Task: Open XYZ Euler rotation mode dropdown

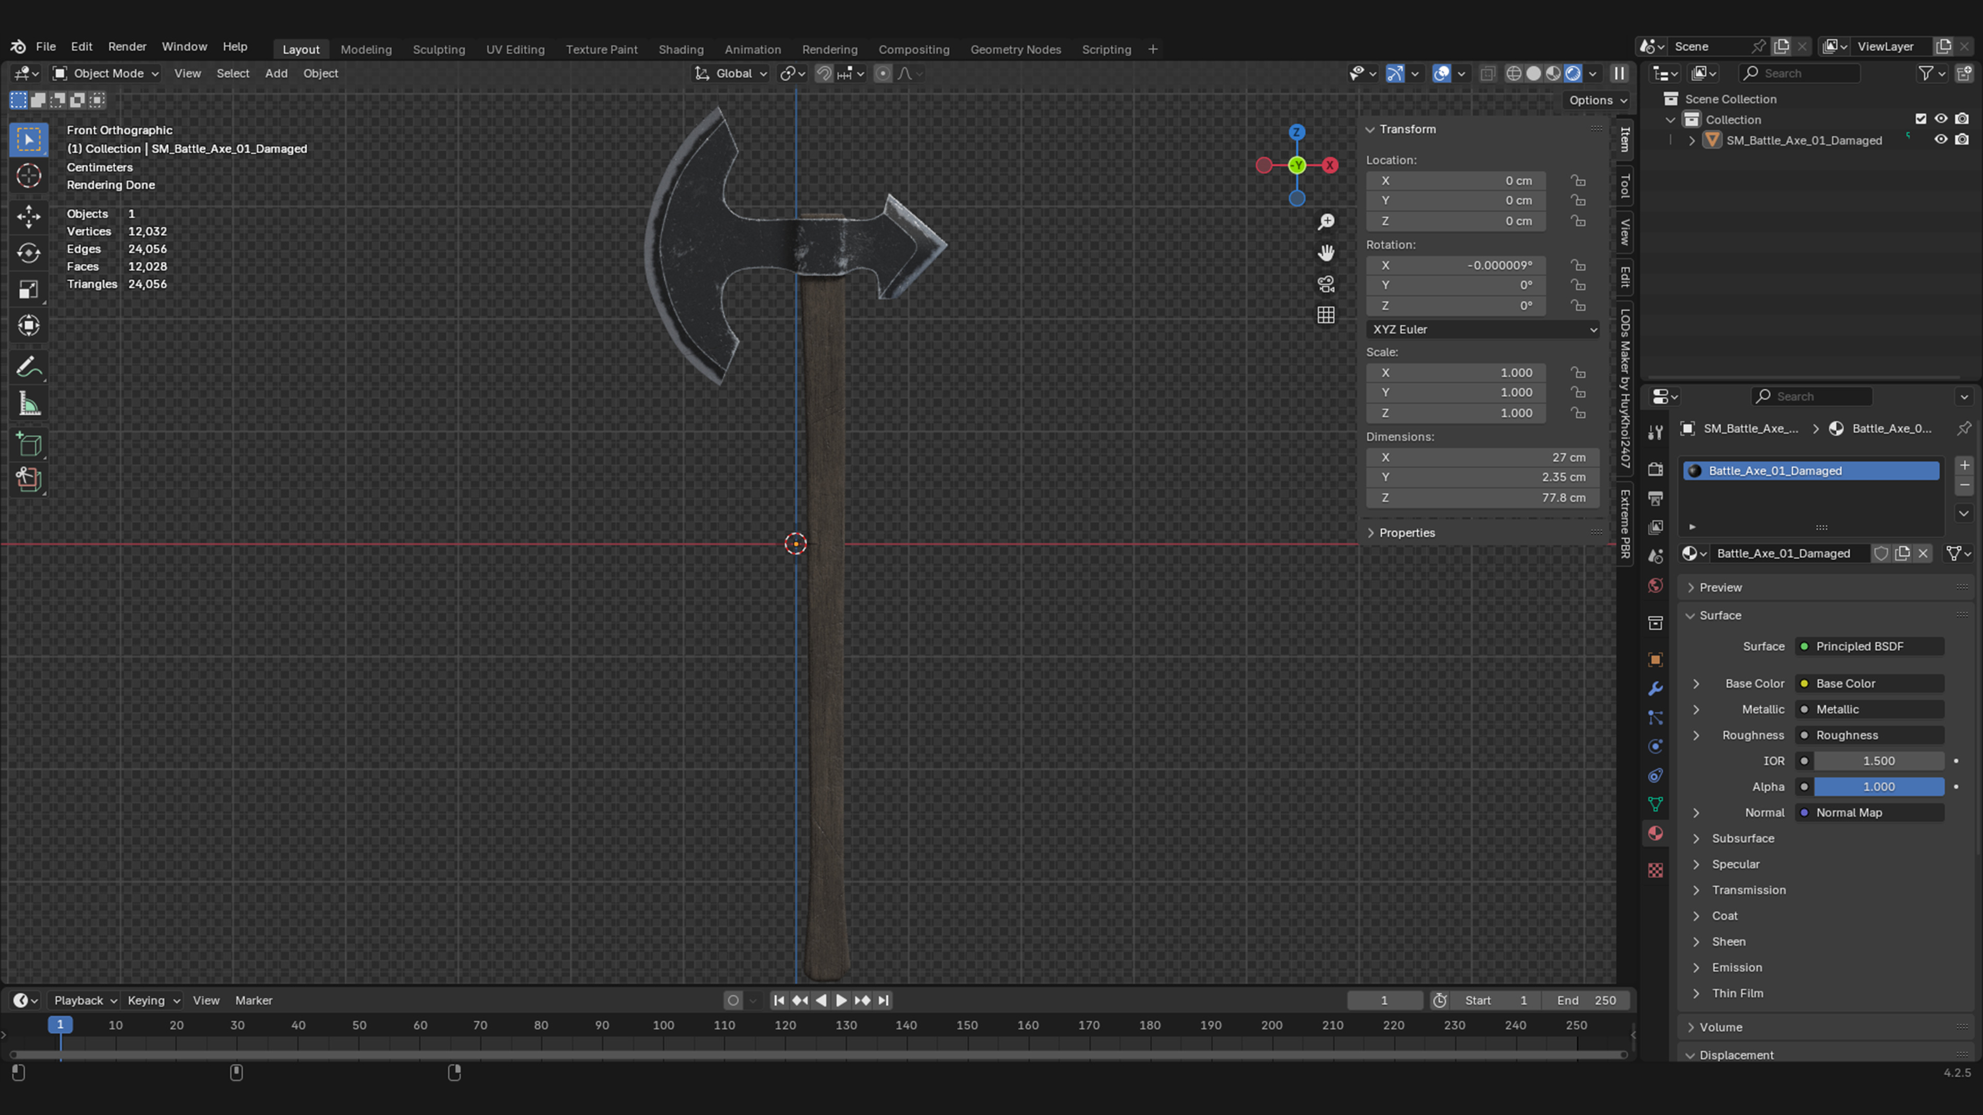Action: click(x=1483, y=329)
